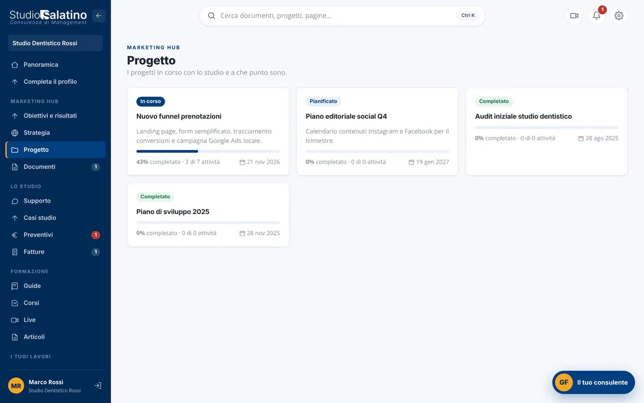Screen dimensions: 644x403
Task: Click the MARKETING HUB breadcrumb above Progetto
Action: (x=153, y=48)
